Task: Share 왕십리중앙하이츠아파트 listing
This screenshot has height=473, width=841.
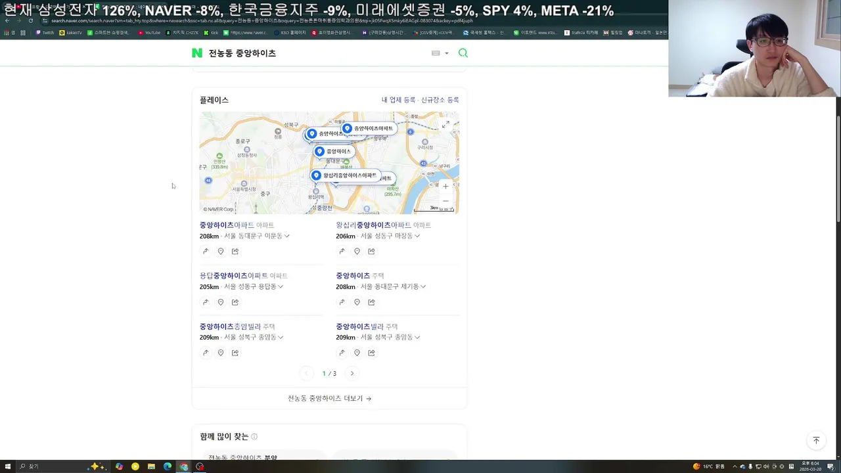Action: tap(371, 251)
